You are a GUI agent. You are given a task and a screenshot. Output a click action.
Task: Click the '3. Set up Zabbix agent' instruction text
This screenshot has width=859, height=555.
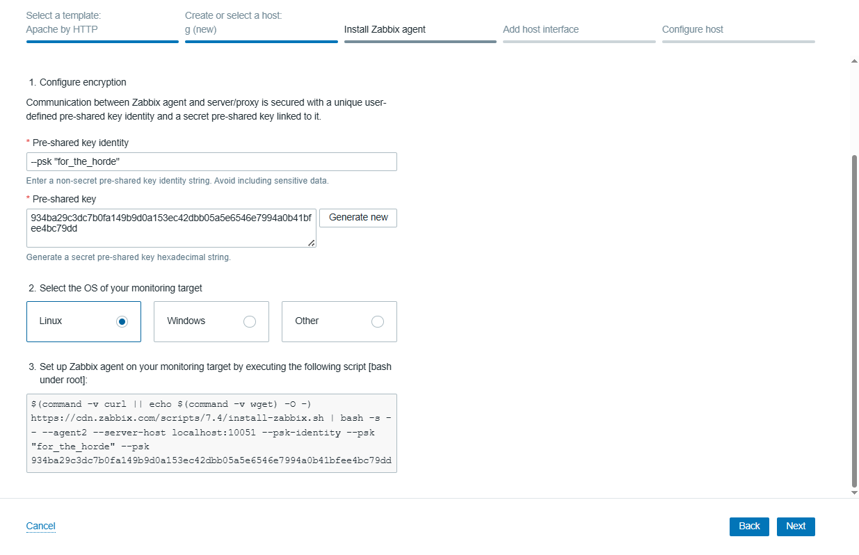coord(209,373)
